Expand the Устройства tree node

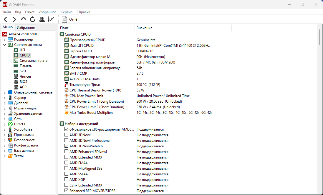[5, 130]
